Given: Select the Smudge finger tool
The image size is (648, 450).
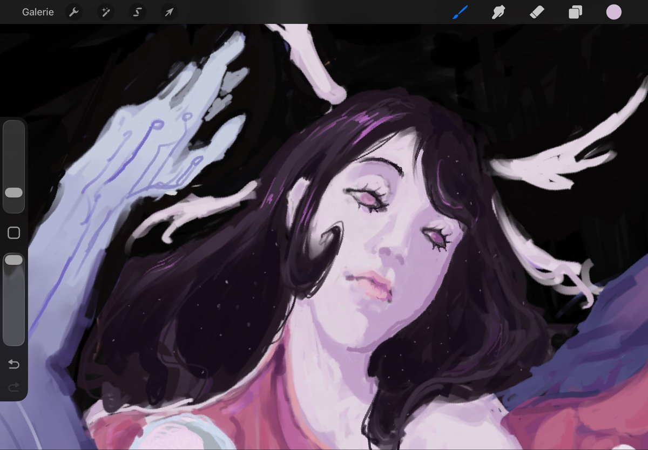Looking at the screenshot, I should coord(498,12).
